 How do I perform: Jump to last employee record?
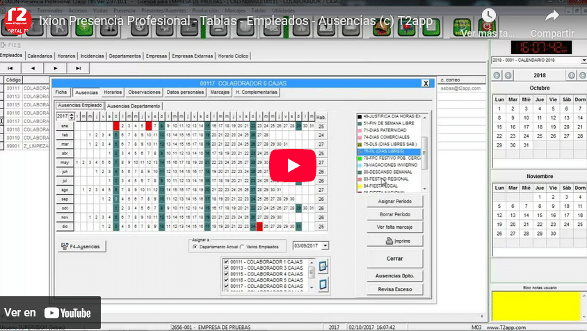click(78, 68)
